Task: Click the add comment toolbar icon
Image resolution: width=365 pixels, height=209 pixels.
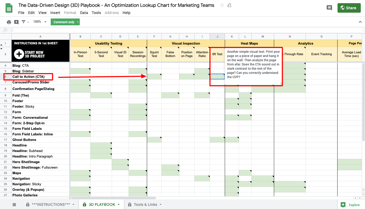Action: tap(16, 22)
